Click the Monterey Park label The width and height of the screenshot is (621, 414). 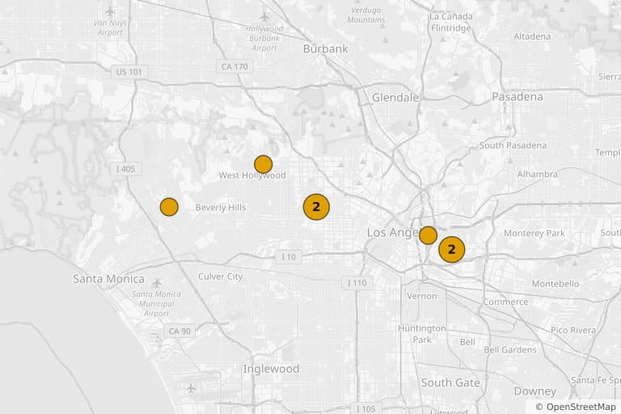[x=534, y=234]
